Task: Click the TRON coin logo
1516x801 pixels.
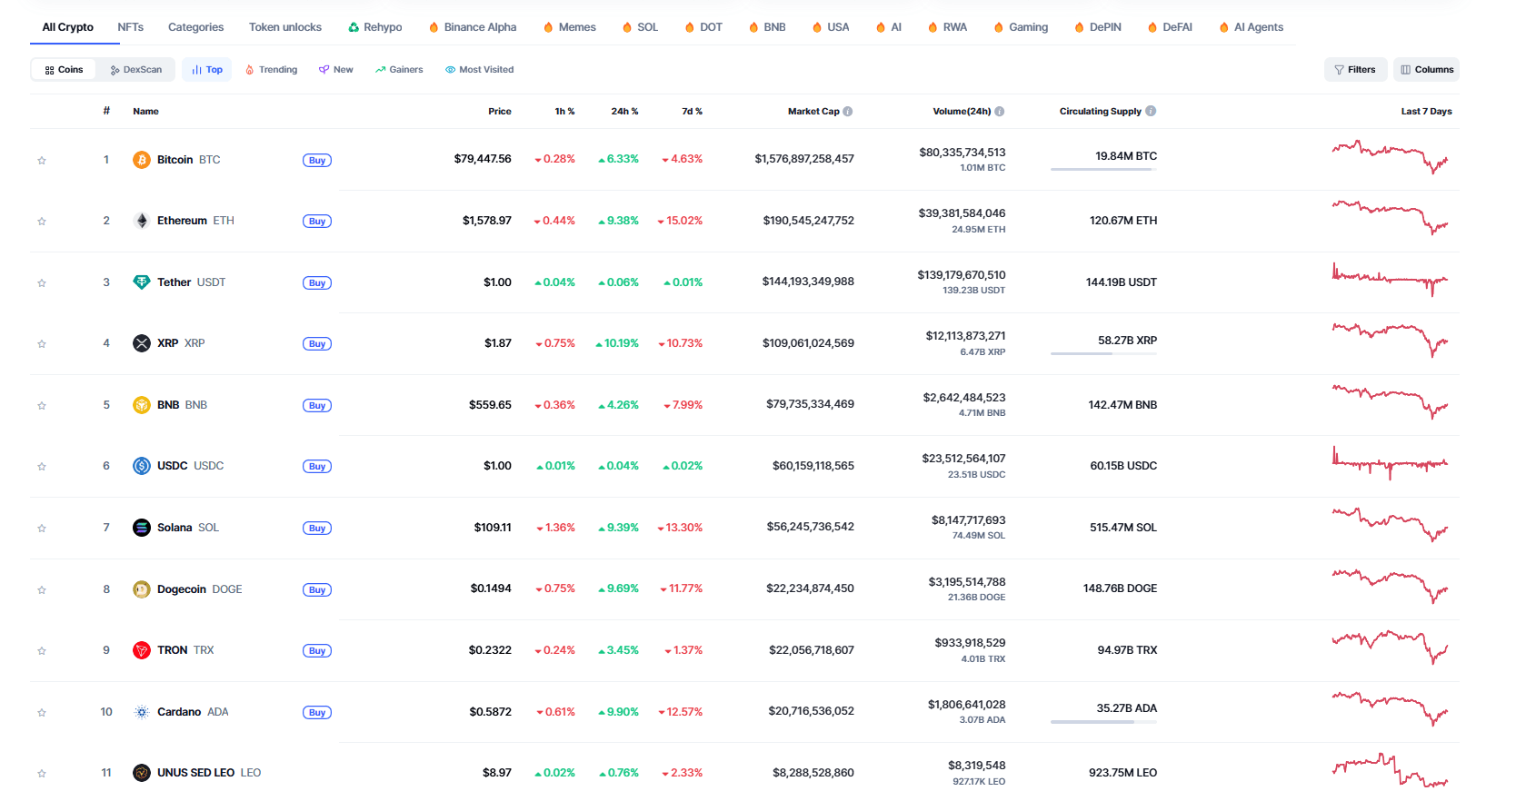Action: coord(142,650)
